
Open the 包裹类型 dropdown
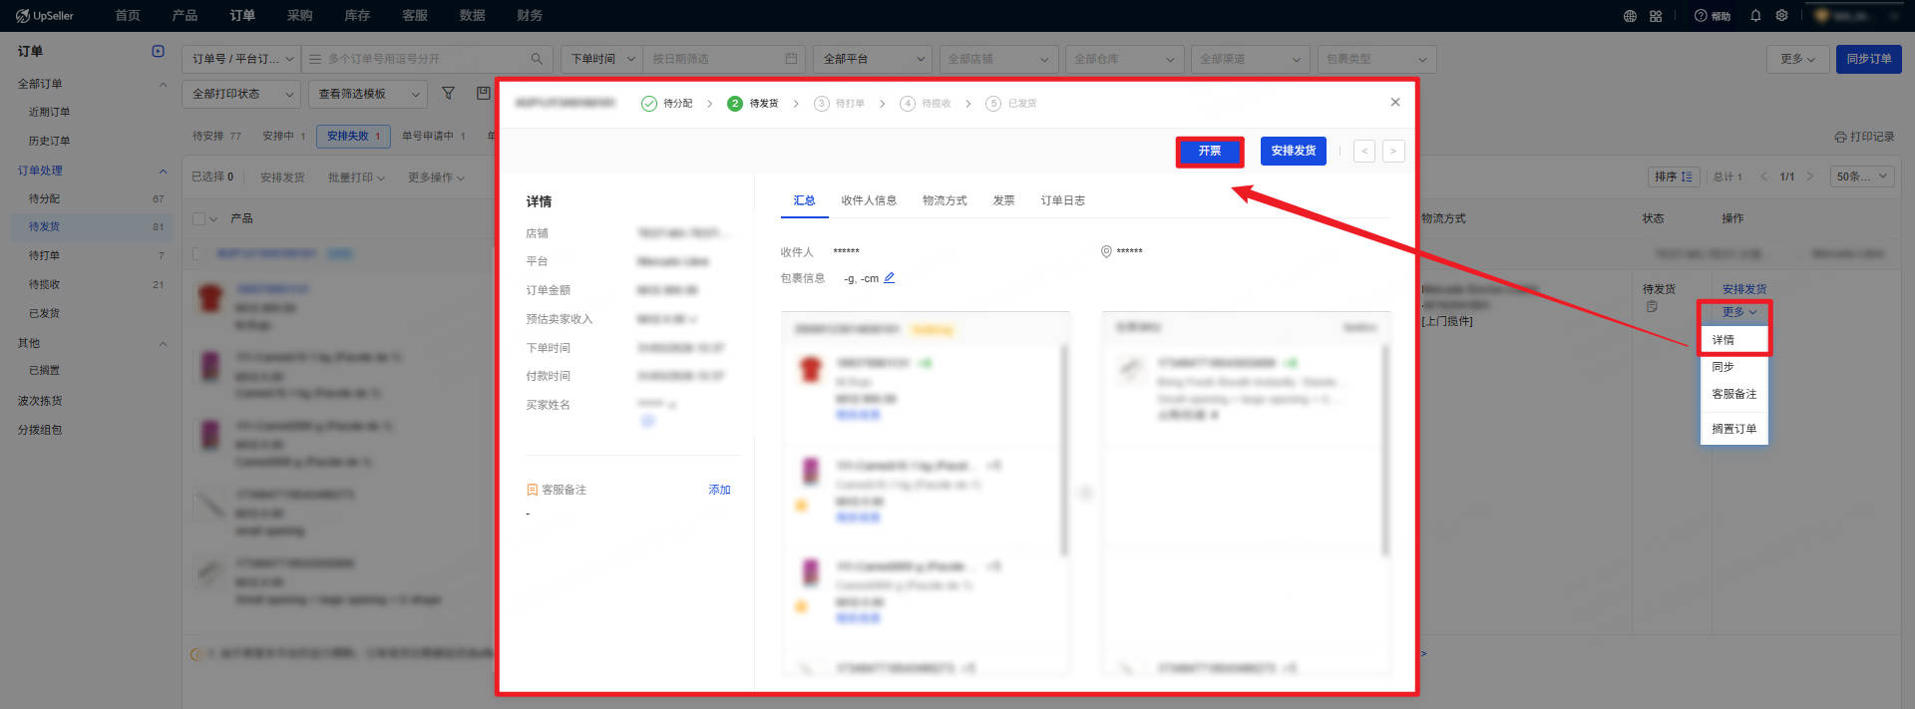pos(1376,59)
